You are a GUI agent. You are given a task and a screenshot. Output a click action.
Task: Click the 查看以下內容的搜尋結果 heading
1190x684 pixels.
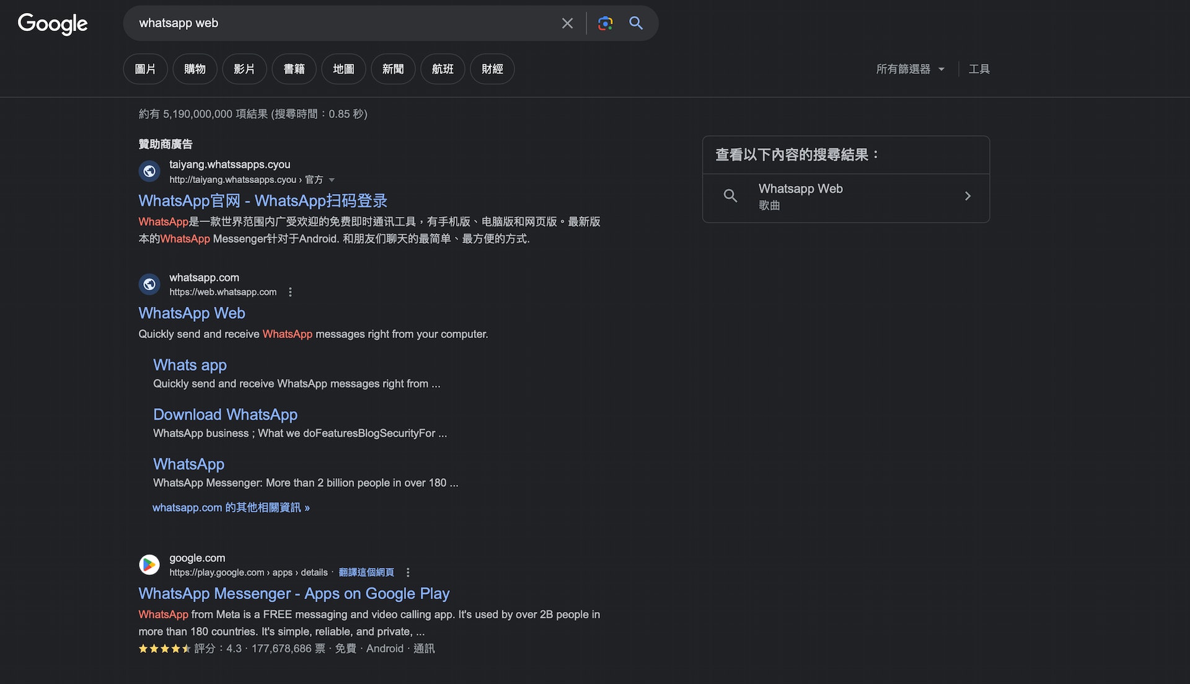click(x=797, y=154)
